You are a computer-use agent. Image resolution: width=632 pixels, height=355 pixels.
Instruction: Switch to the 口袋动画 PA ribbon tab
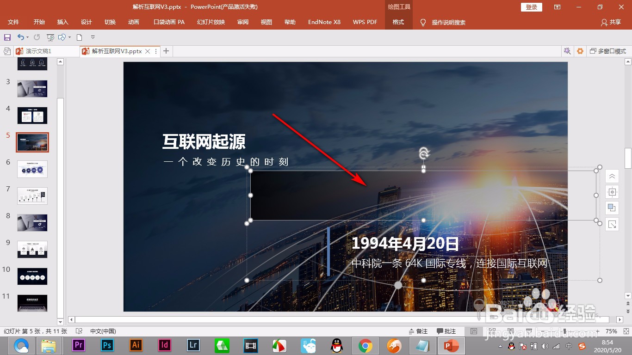point(168,22)
